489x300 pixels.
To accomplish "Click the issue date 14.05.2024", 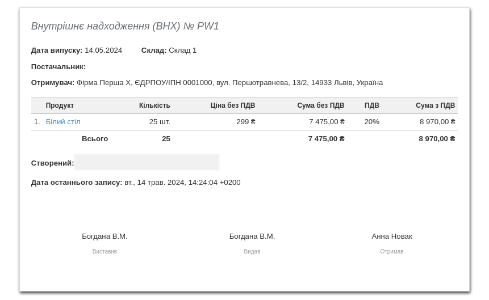I will (x=103, y=50).
